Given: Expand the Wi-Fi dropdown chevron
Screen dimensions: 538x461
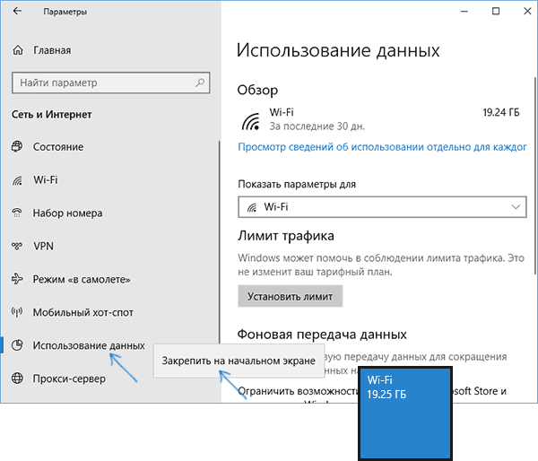Looking at the screenshot, I should pos(516,207).
